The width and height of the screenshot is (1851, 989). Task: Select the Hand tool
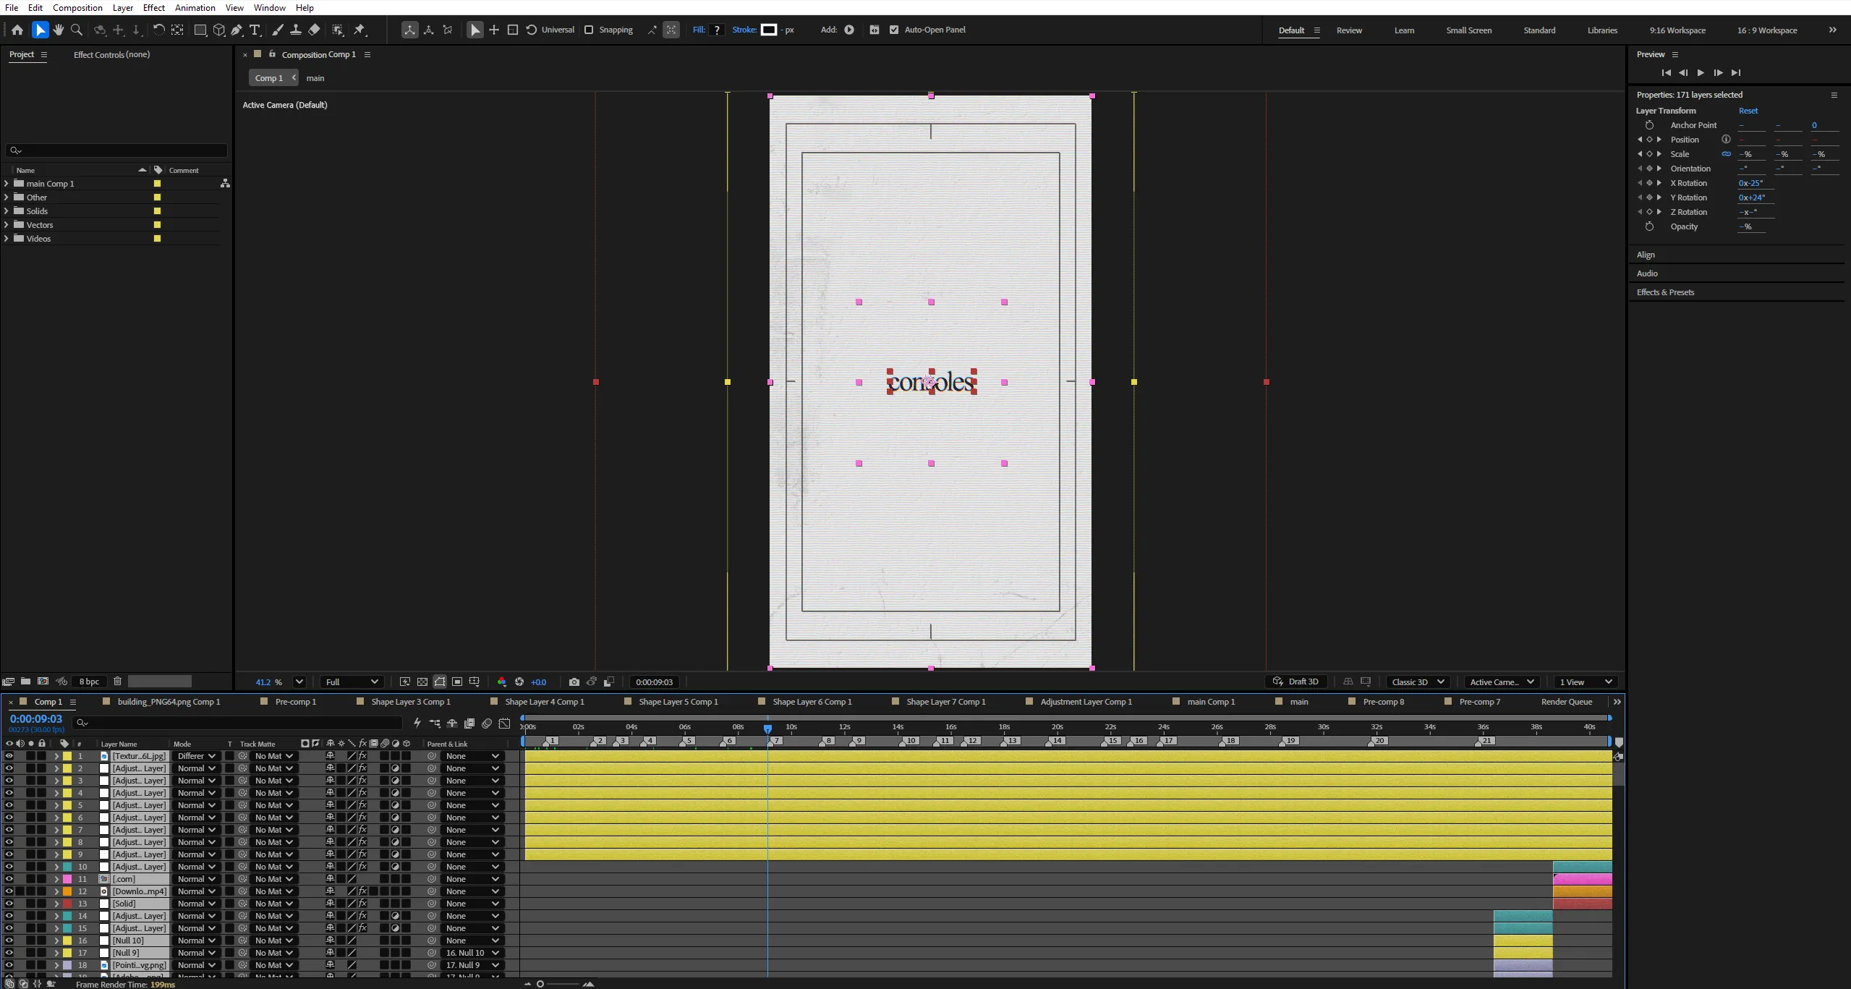58,30
